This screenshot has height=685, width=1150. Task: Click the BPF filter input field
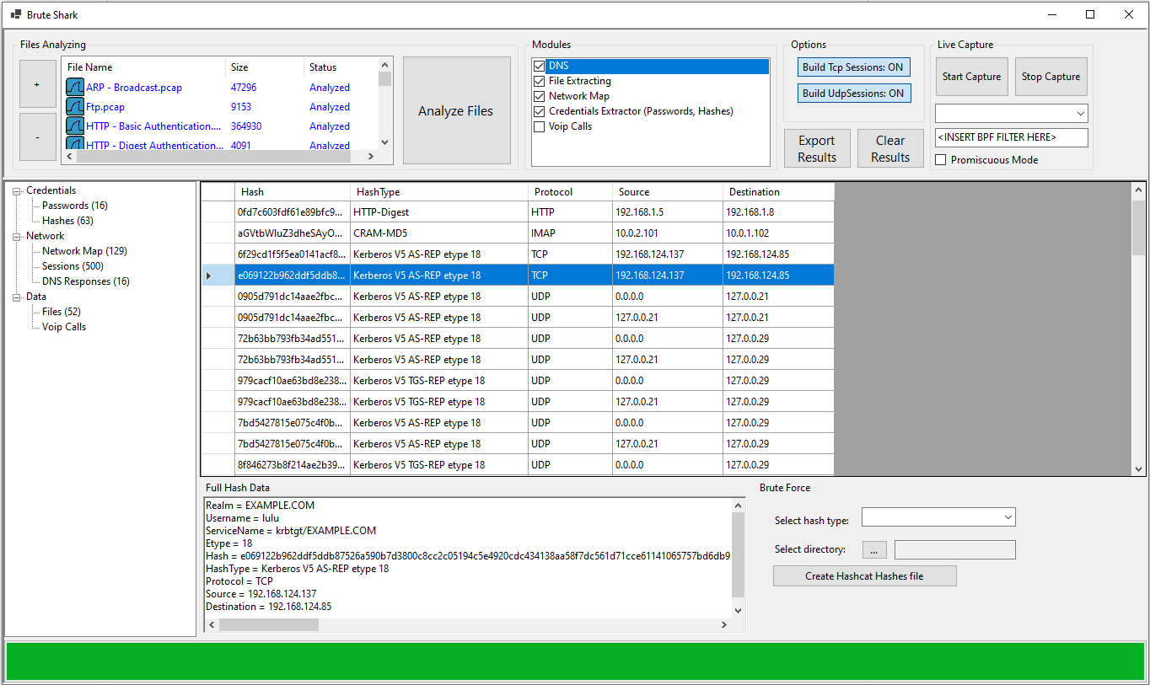pos(1012,137)
